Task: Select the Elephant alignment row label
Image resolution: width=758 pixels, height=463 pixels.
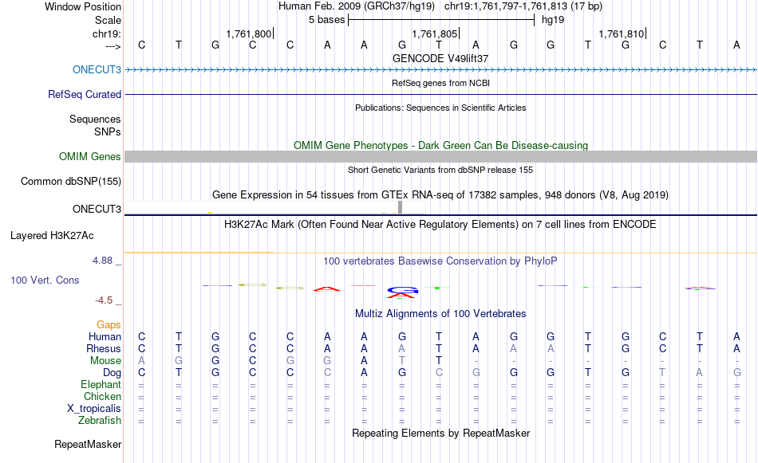Action: (101, 384)
